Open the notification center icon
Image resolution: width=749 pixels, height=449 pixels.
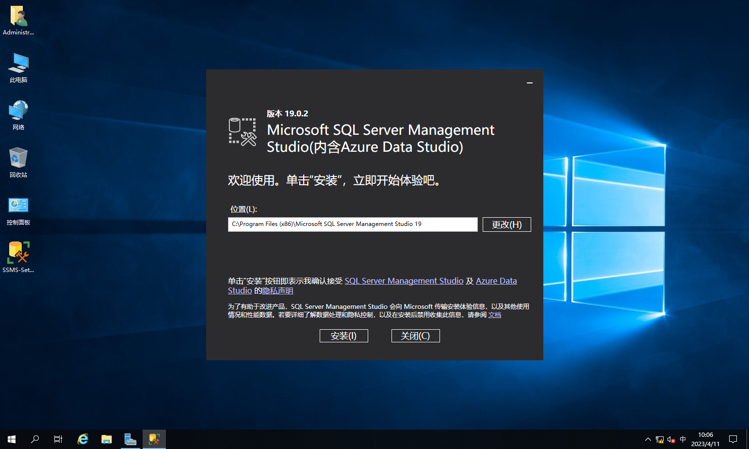(x=733, y=439)
